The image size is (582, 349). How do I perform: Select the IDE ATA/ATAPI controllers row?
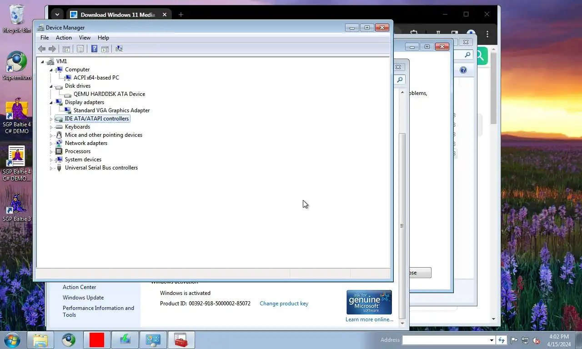pos(92,119)
